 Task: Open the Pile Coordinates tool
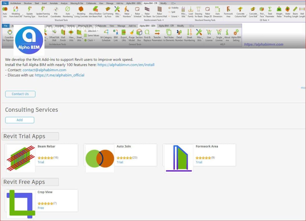56,13
